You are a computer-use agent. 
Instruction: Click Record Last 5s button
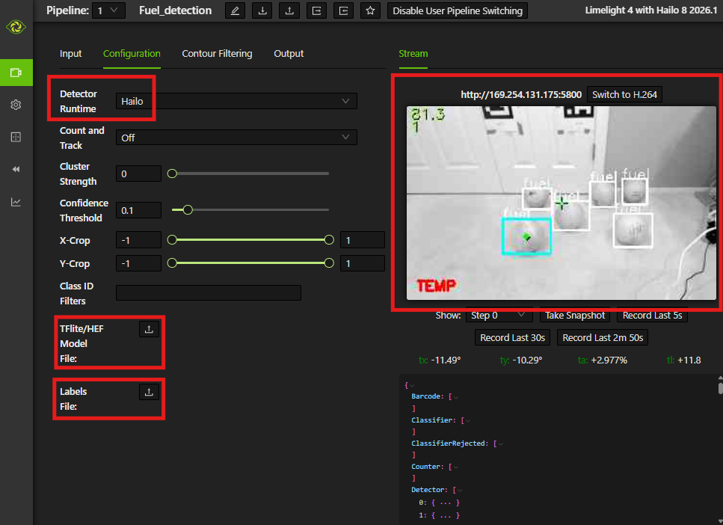pos(652,315)
